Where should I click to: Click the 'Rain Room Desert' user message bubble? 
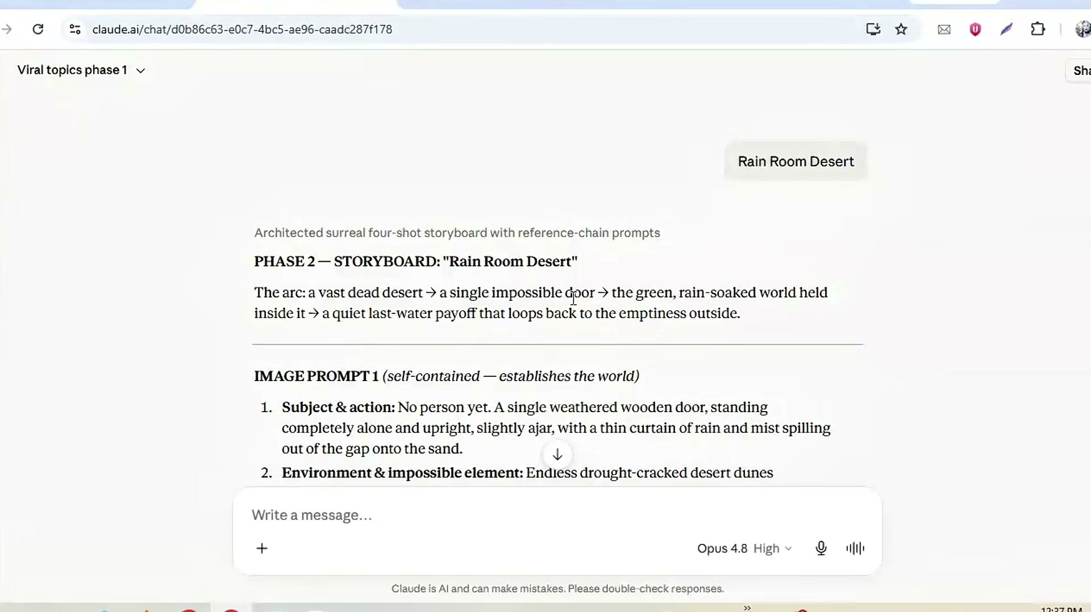coord(796,161)
